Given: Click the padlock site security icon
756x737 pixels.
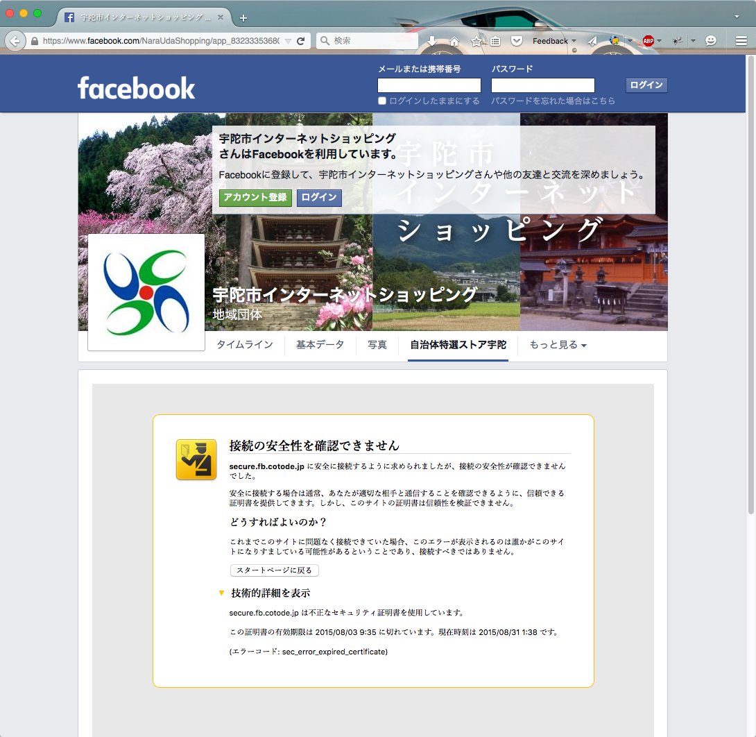Looking at the screenshot, I should coord(35,41).
